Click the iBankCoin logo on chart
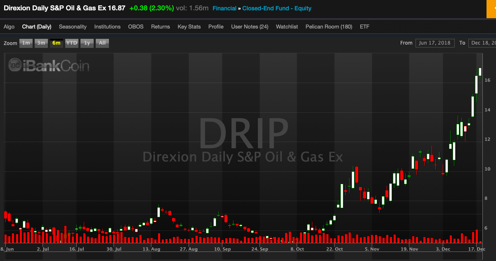This screenshot has height=261, width=496. (x=49, y=65)
